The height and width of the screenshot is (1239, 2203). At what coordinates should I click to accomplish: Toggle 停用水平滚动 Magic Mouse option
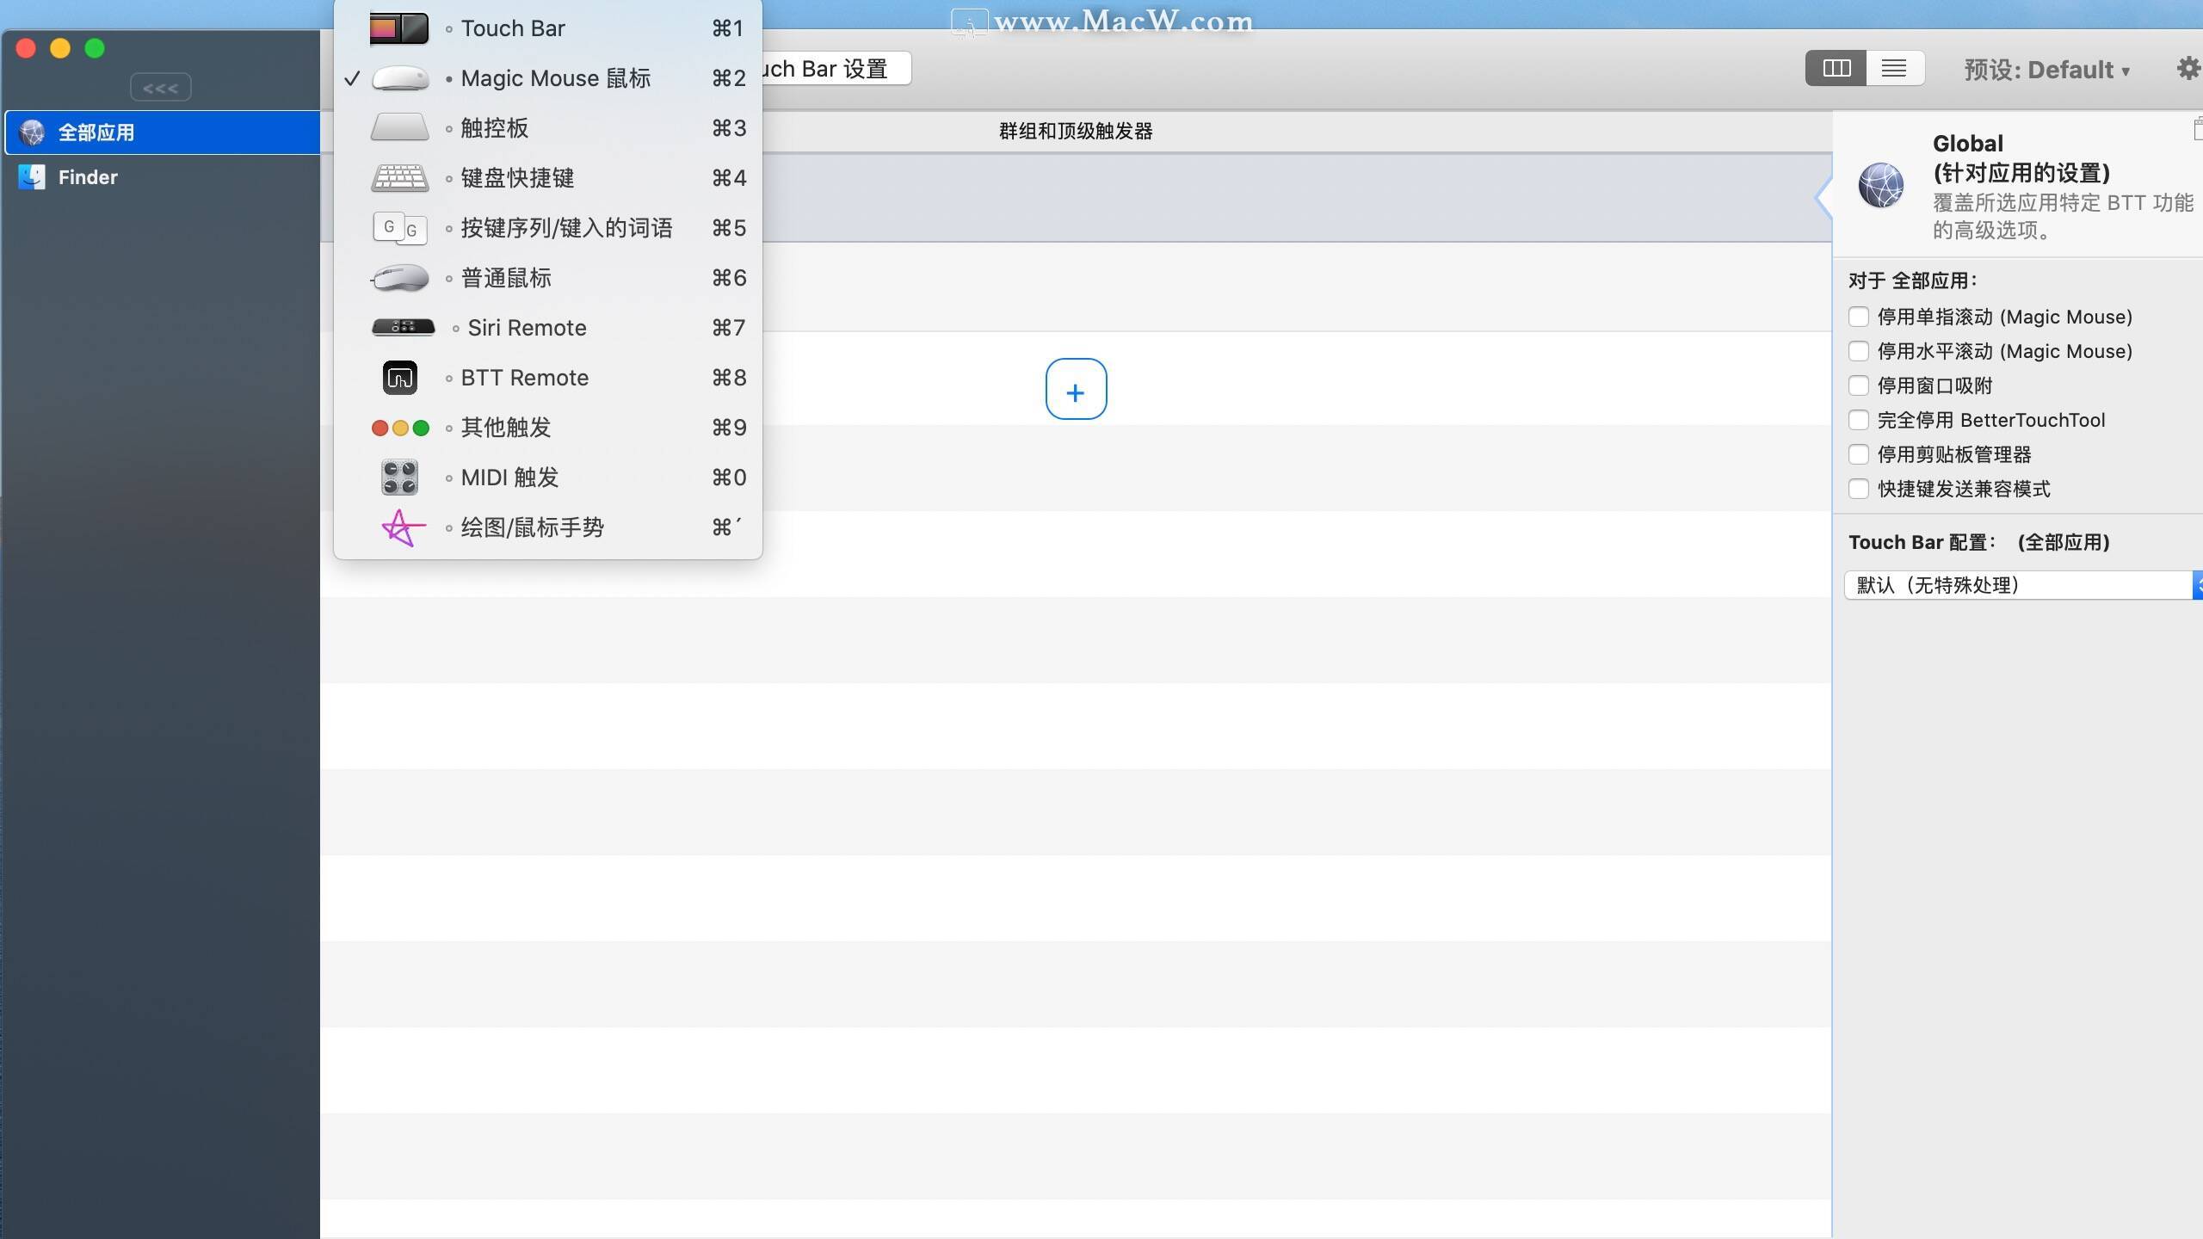(x=1858, y=349)
